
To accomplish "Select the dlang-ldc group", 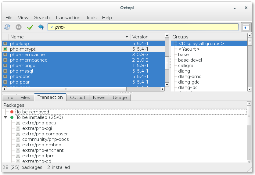I will (x=188, y=87).
